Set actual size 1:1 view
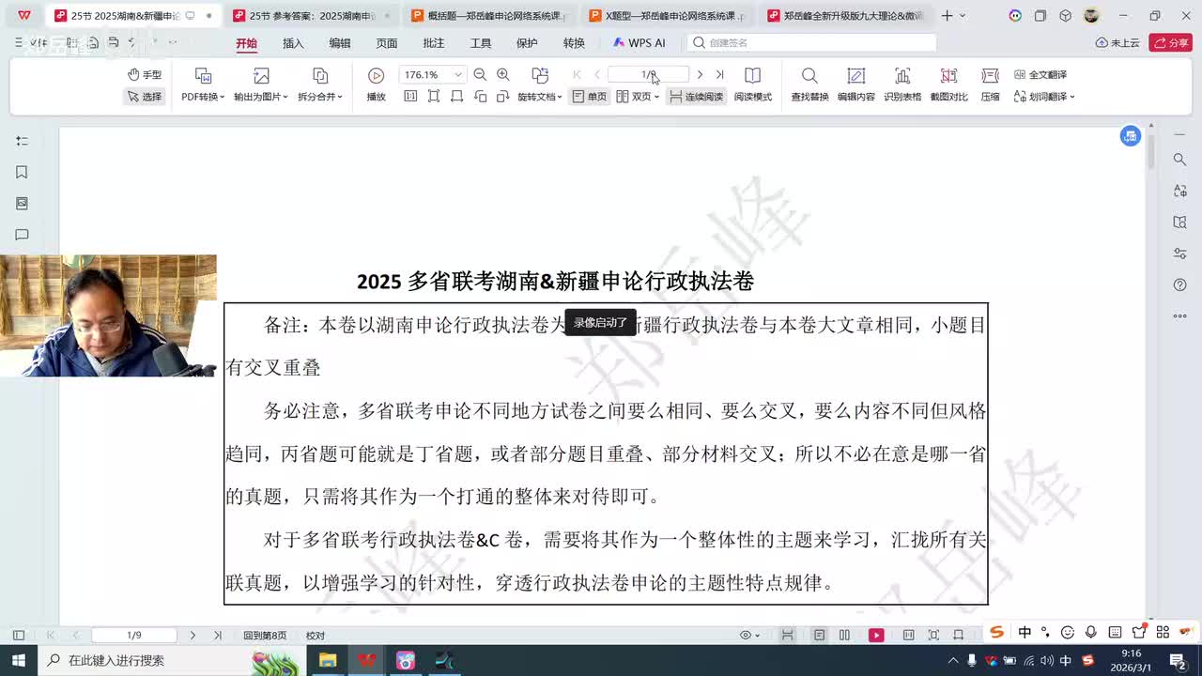 click(410, 96)
